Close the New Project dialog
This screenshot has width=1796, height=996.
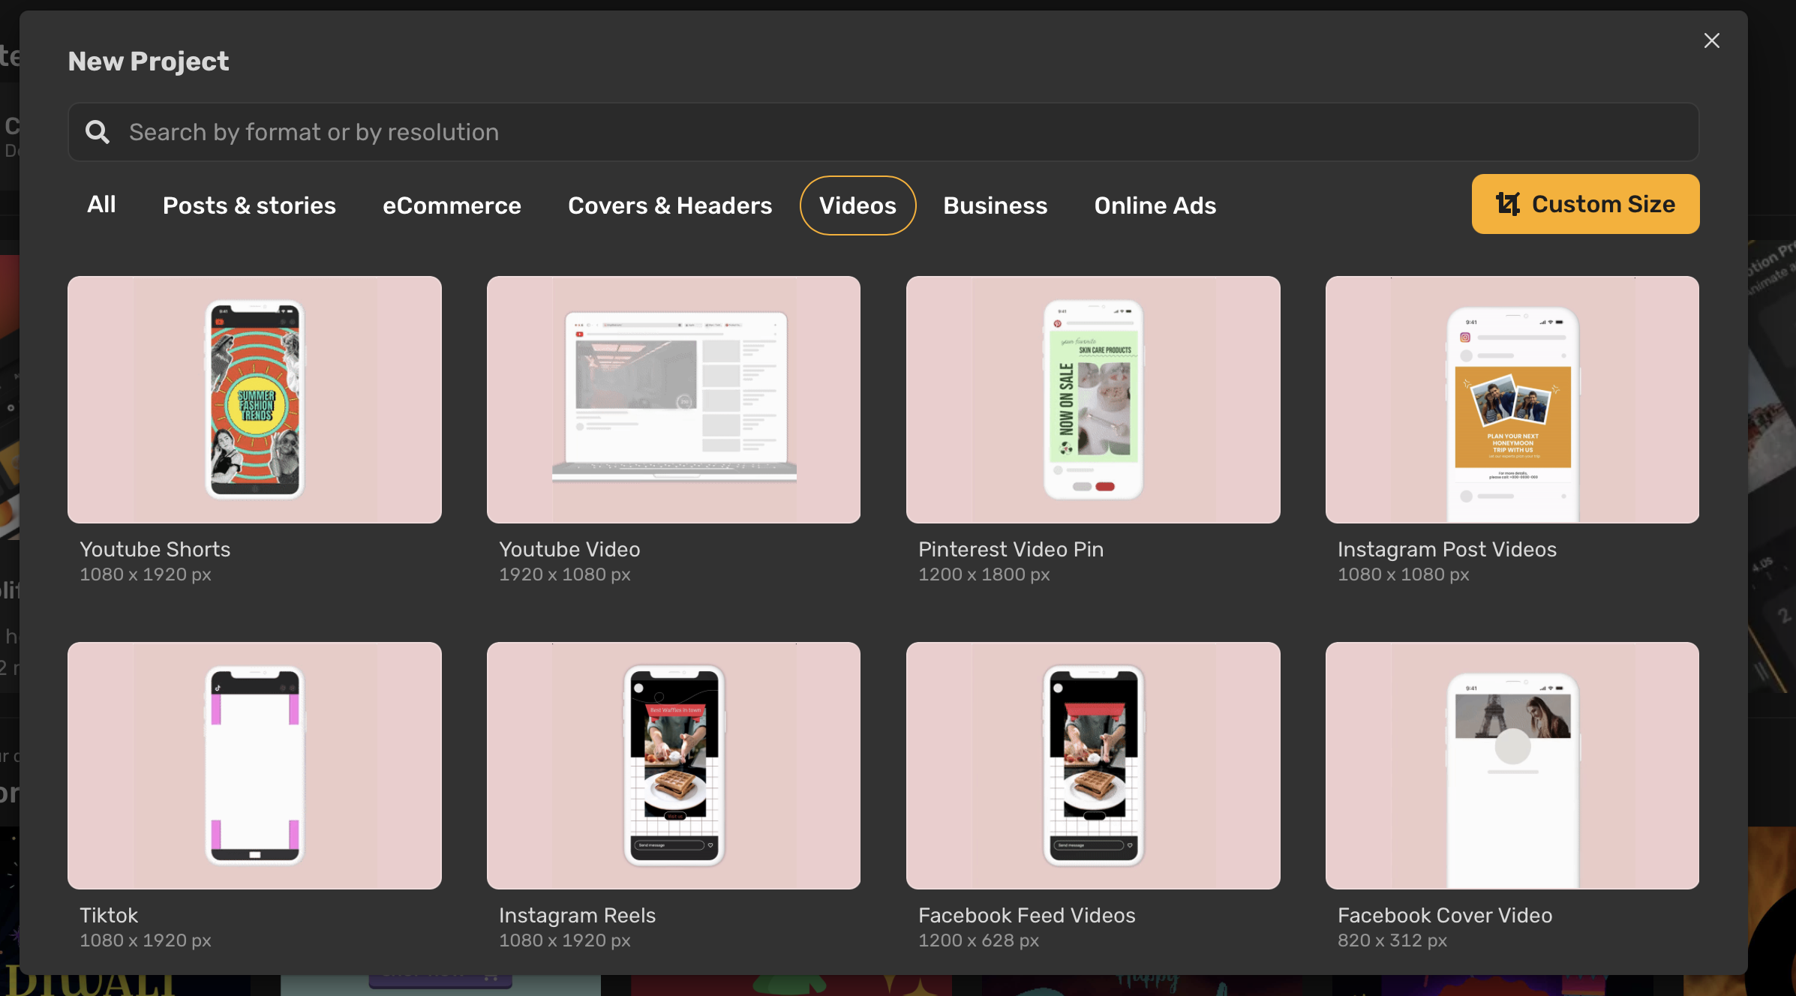tap(1711, 40)
